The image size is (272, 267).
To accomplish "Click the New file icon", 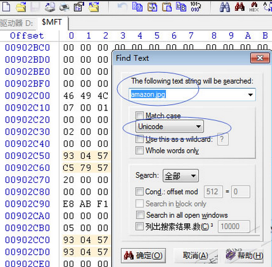I will click(6, 7).
